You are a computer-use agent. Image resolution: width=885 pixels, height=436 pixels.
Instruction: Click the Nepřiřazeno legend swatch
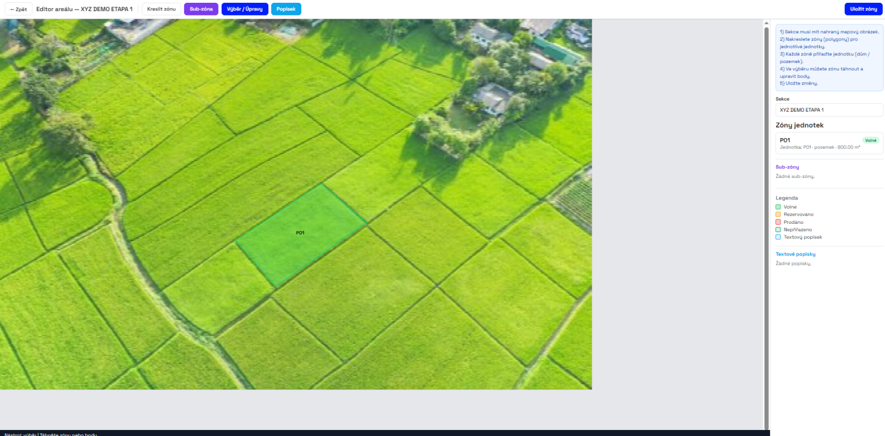[778, 230]
